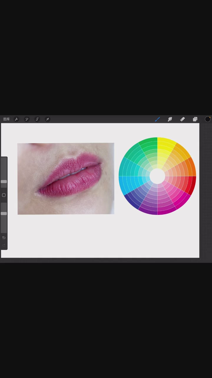This screenshot has width=212, height=378.
Task: Undo the last action
Action: [x=4, y=238]
